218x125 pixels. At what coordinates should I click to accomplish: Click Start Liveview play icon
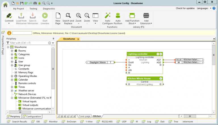click(45, 16)
